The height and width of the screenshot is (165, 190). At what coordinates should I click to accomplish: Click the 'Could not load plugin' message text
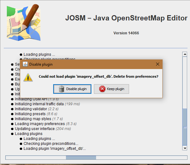coord(98,76)
